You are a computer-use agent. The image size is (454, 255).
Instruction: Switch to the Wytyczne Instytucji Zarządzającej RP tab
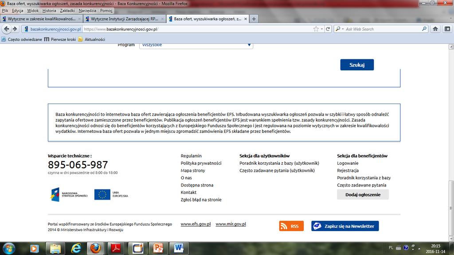pos(125,19)
